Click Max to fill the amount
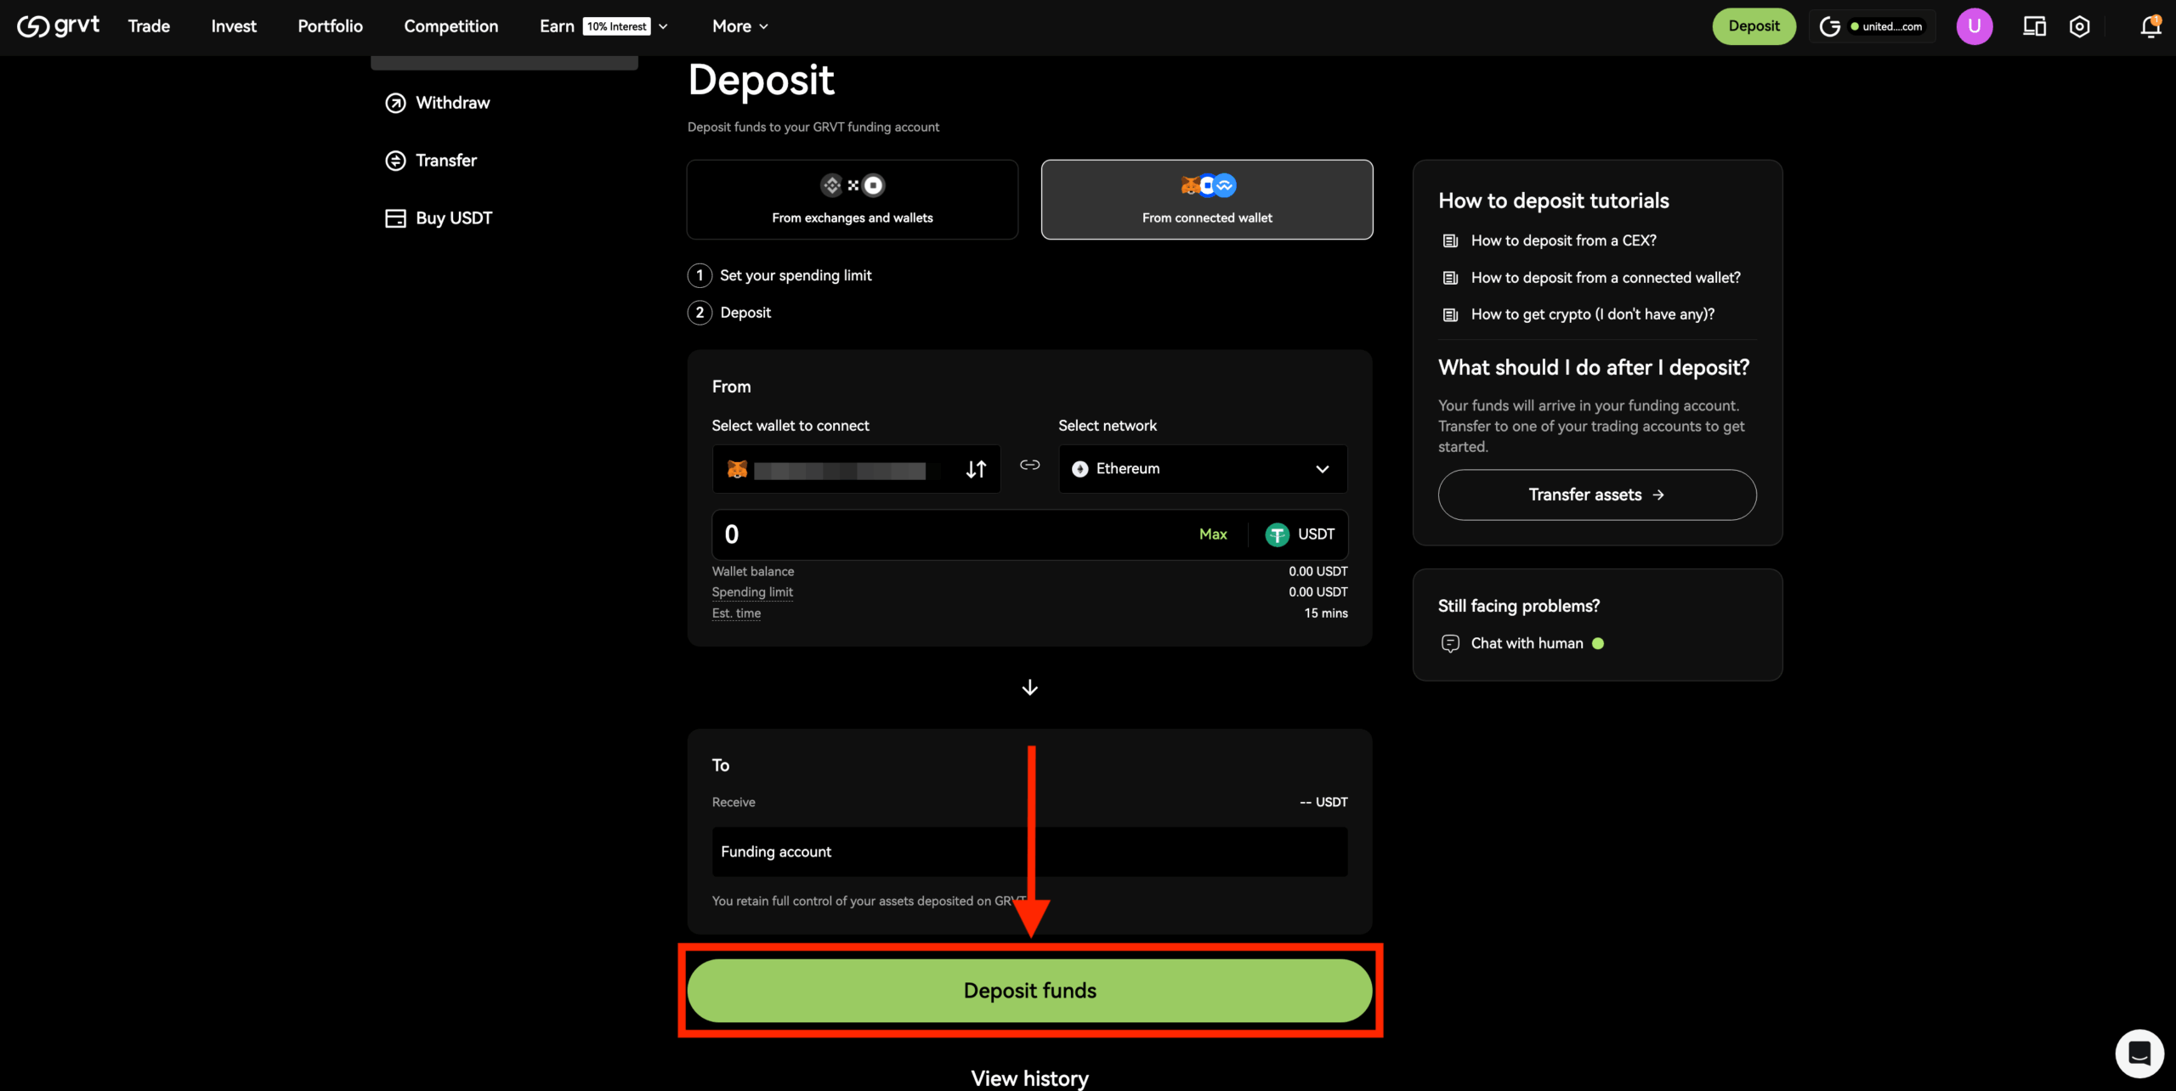This screenshot has height=1091, width=2176. point(1212,534)
